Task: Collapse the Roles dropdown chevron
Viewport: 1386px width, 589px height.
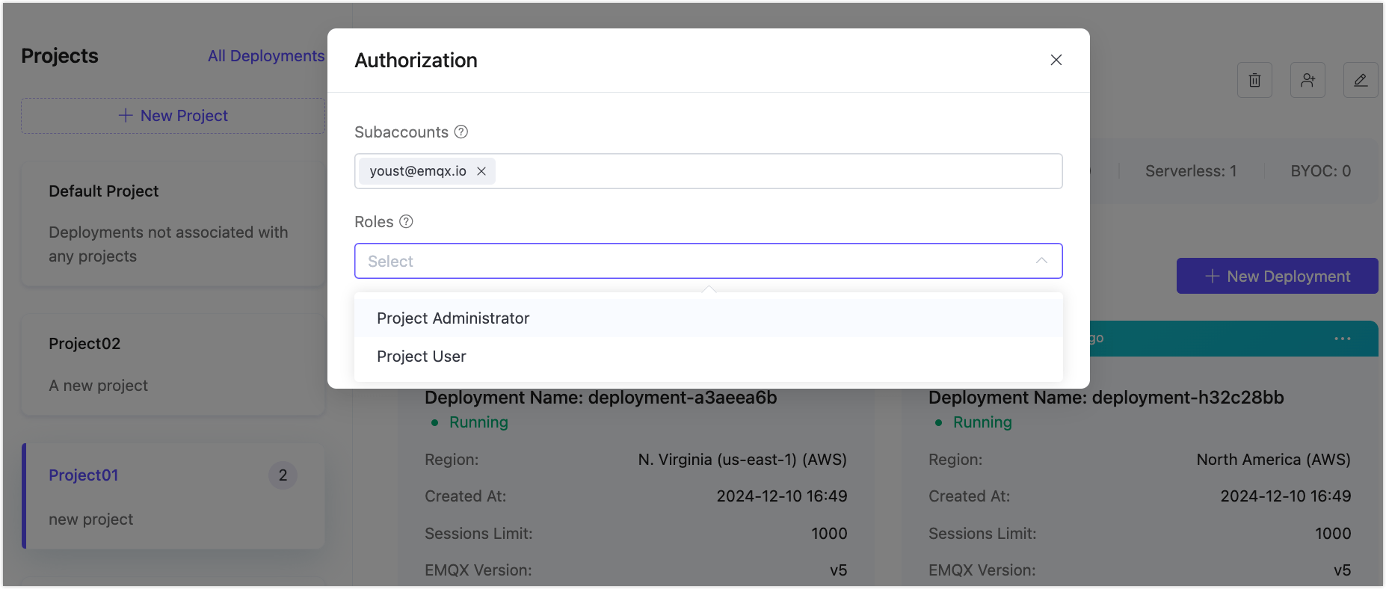Action: (x=1041, y=261)
